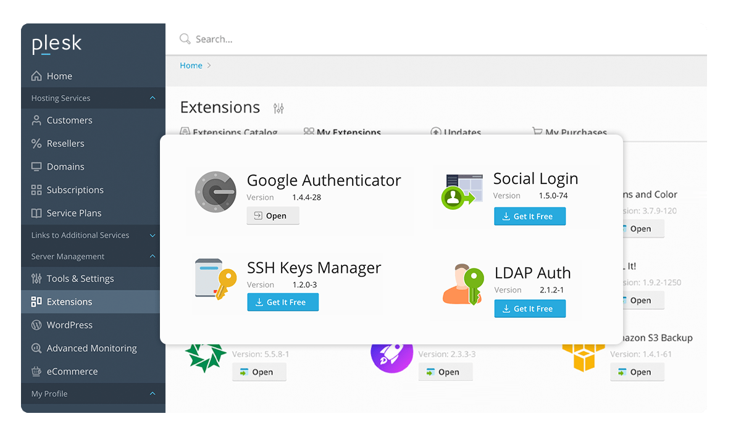The width and height of the screenshot is (741, 432).
Task: Collapse the Hosting Services section
Action: [x=153, y=98]
